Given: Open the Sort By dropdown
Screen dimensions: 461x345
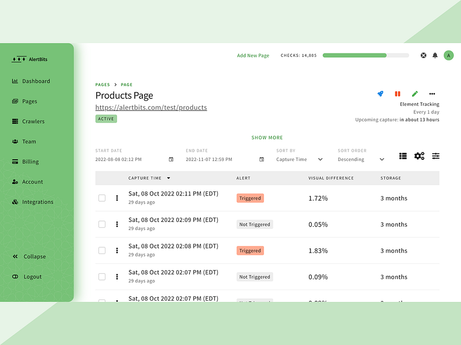Looking at the screenshot, I should 300,159.
